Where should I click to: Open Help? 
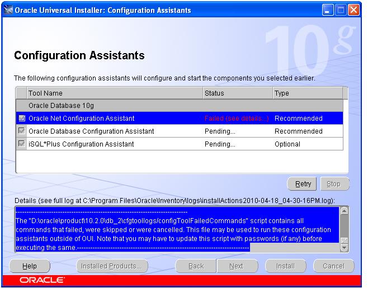(30, 266)
